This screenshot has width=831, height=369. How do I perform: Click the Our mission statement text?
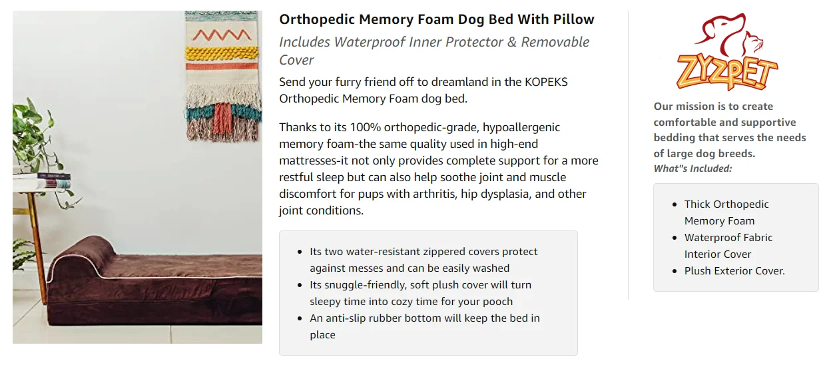[730, 130]
